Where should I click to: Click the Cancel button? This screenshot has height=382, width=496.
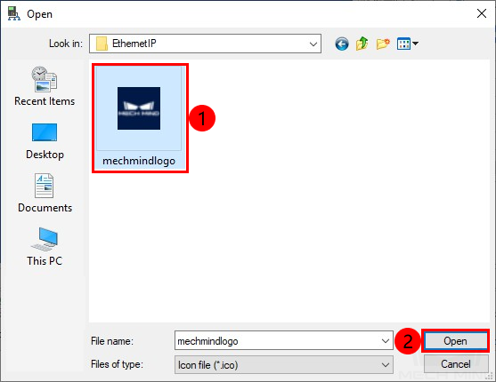456,364
